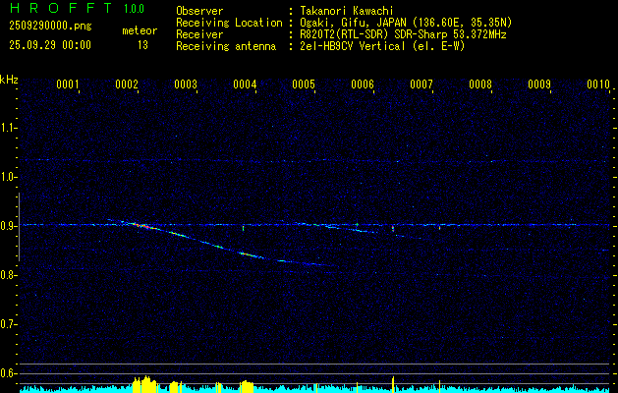Click the 0.7 kHz axis label
This screenshot has width=618, height=393.
(x=8, y=324)
